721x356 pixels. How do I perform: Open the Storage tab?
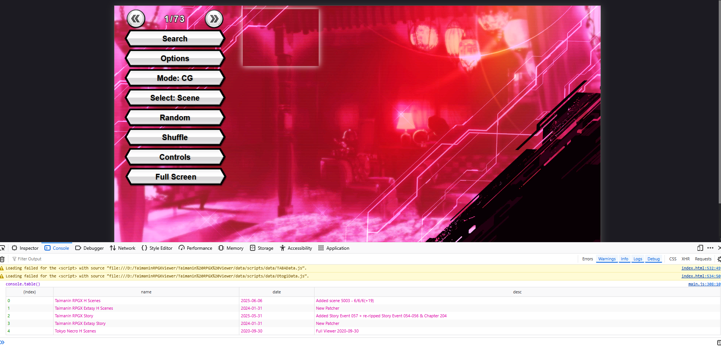tap(262, 248)
